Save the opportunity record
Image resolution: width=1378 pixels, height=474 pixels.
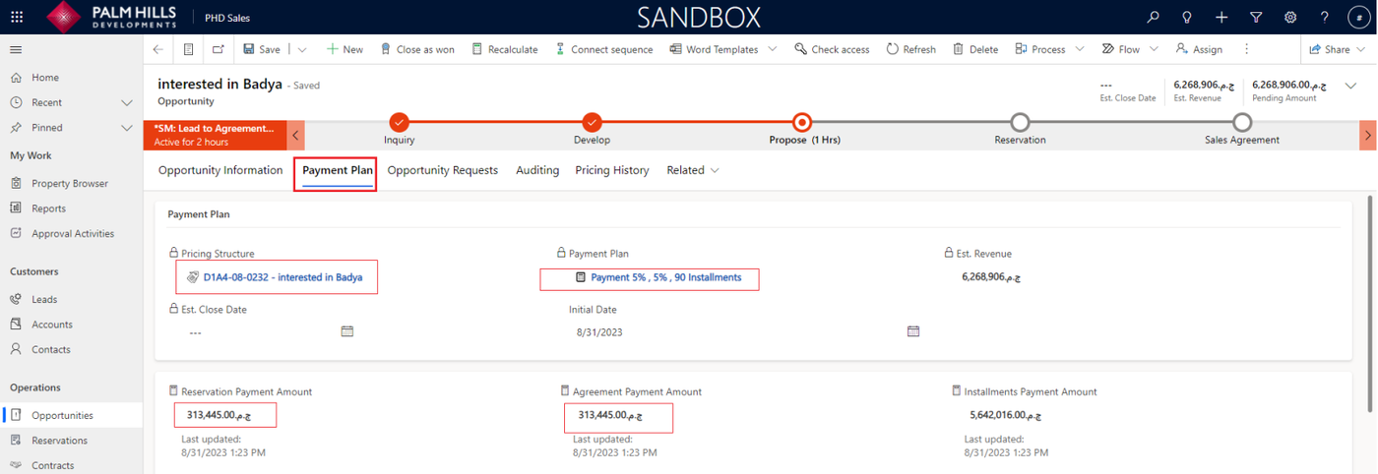coord(262,49)
